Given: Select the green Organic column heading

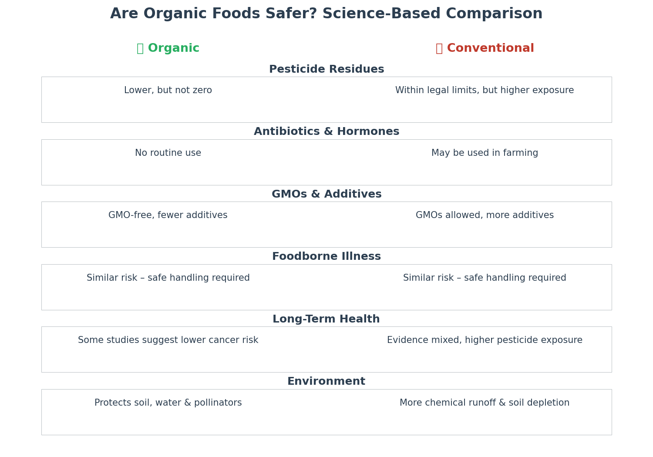Looking at the screenshot, I should (174, 49).
